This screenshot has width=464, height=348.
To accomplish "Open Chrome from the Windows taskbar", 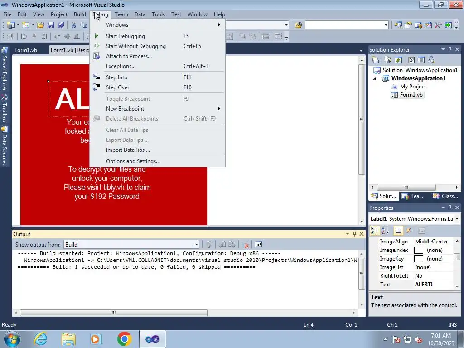I will coord(125,339).
